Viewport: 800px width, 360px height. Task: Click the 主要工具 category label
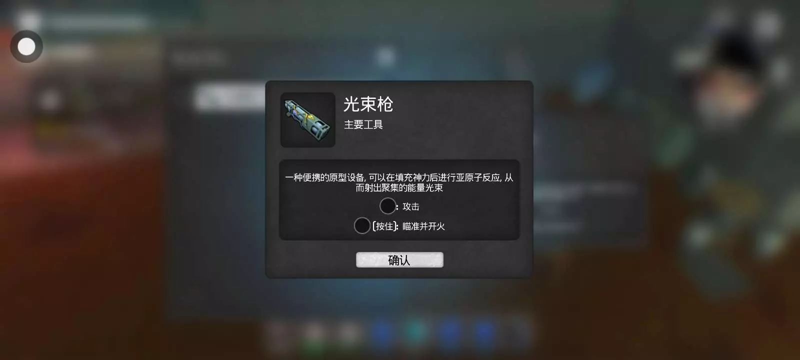363,124
